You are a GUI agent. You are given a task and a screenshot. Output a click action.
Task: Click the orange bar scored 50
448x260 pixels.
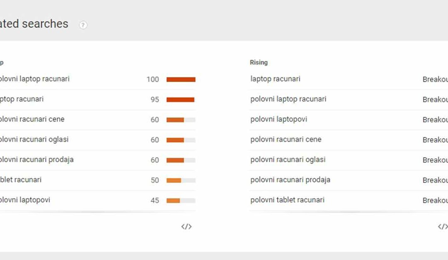point(174,180)
